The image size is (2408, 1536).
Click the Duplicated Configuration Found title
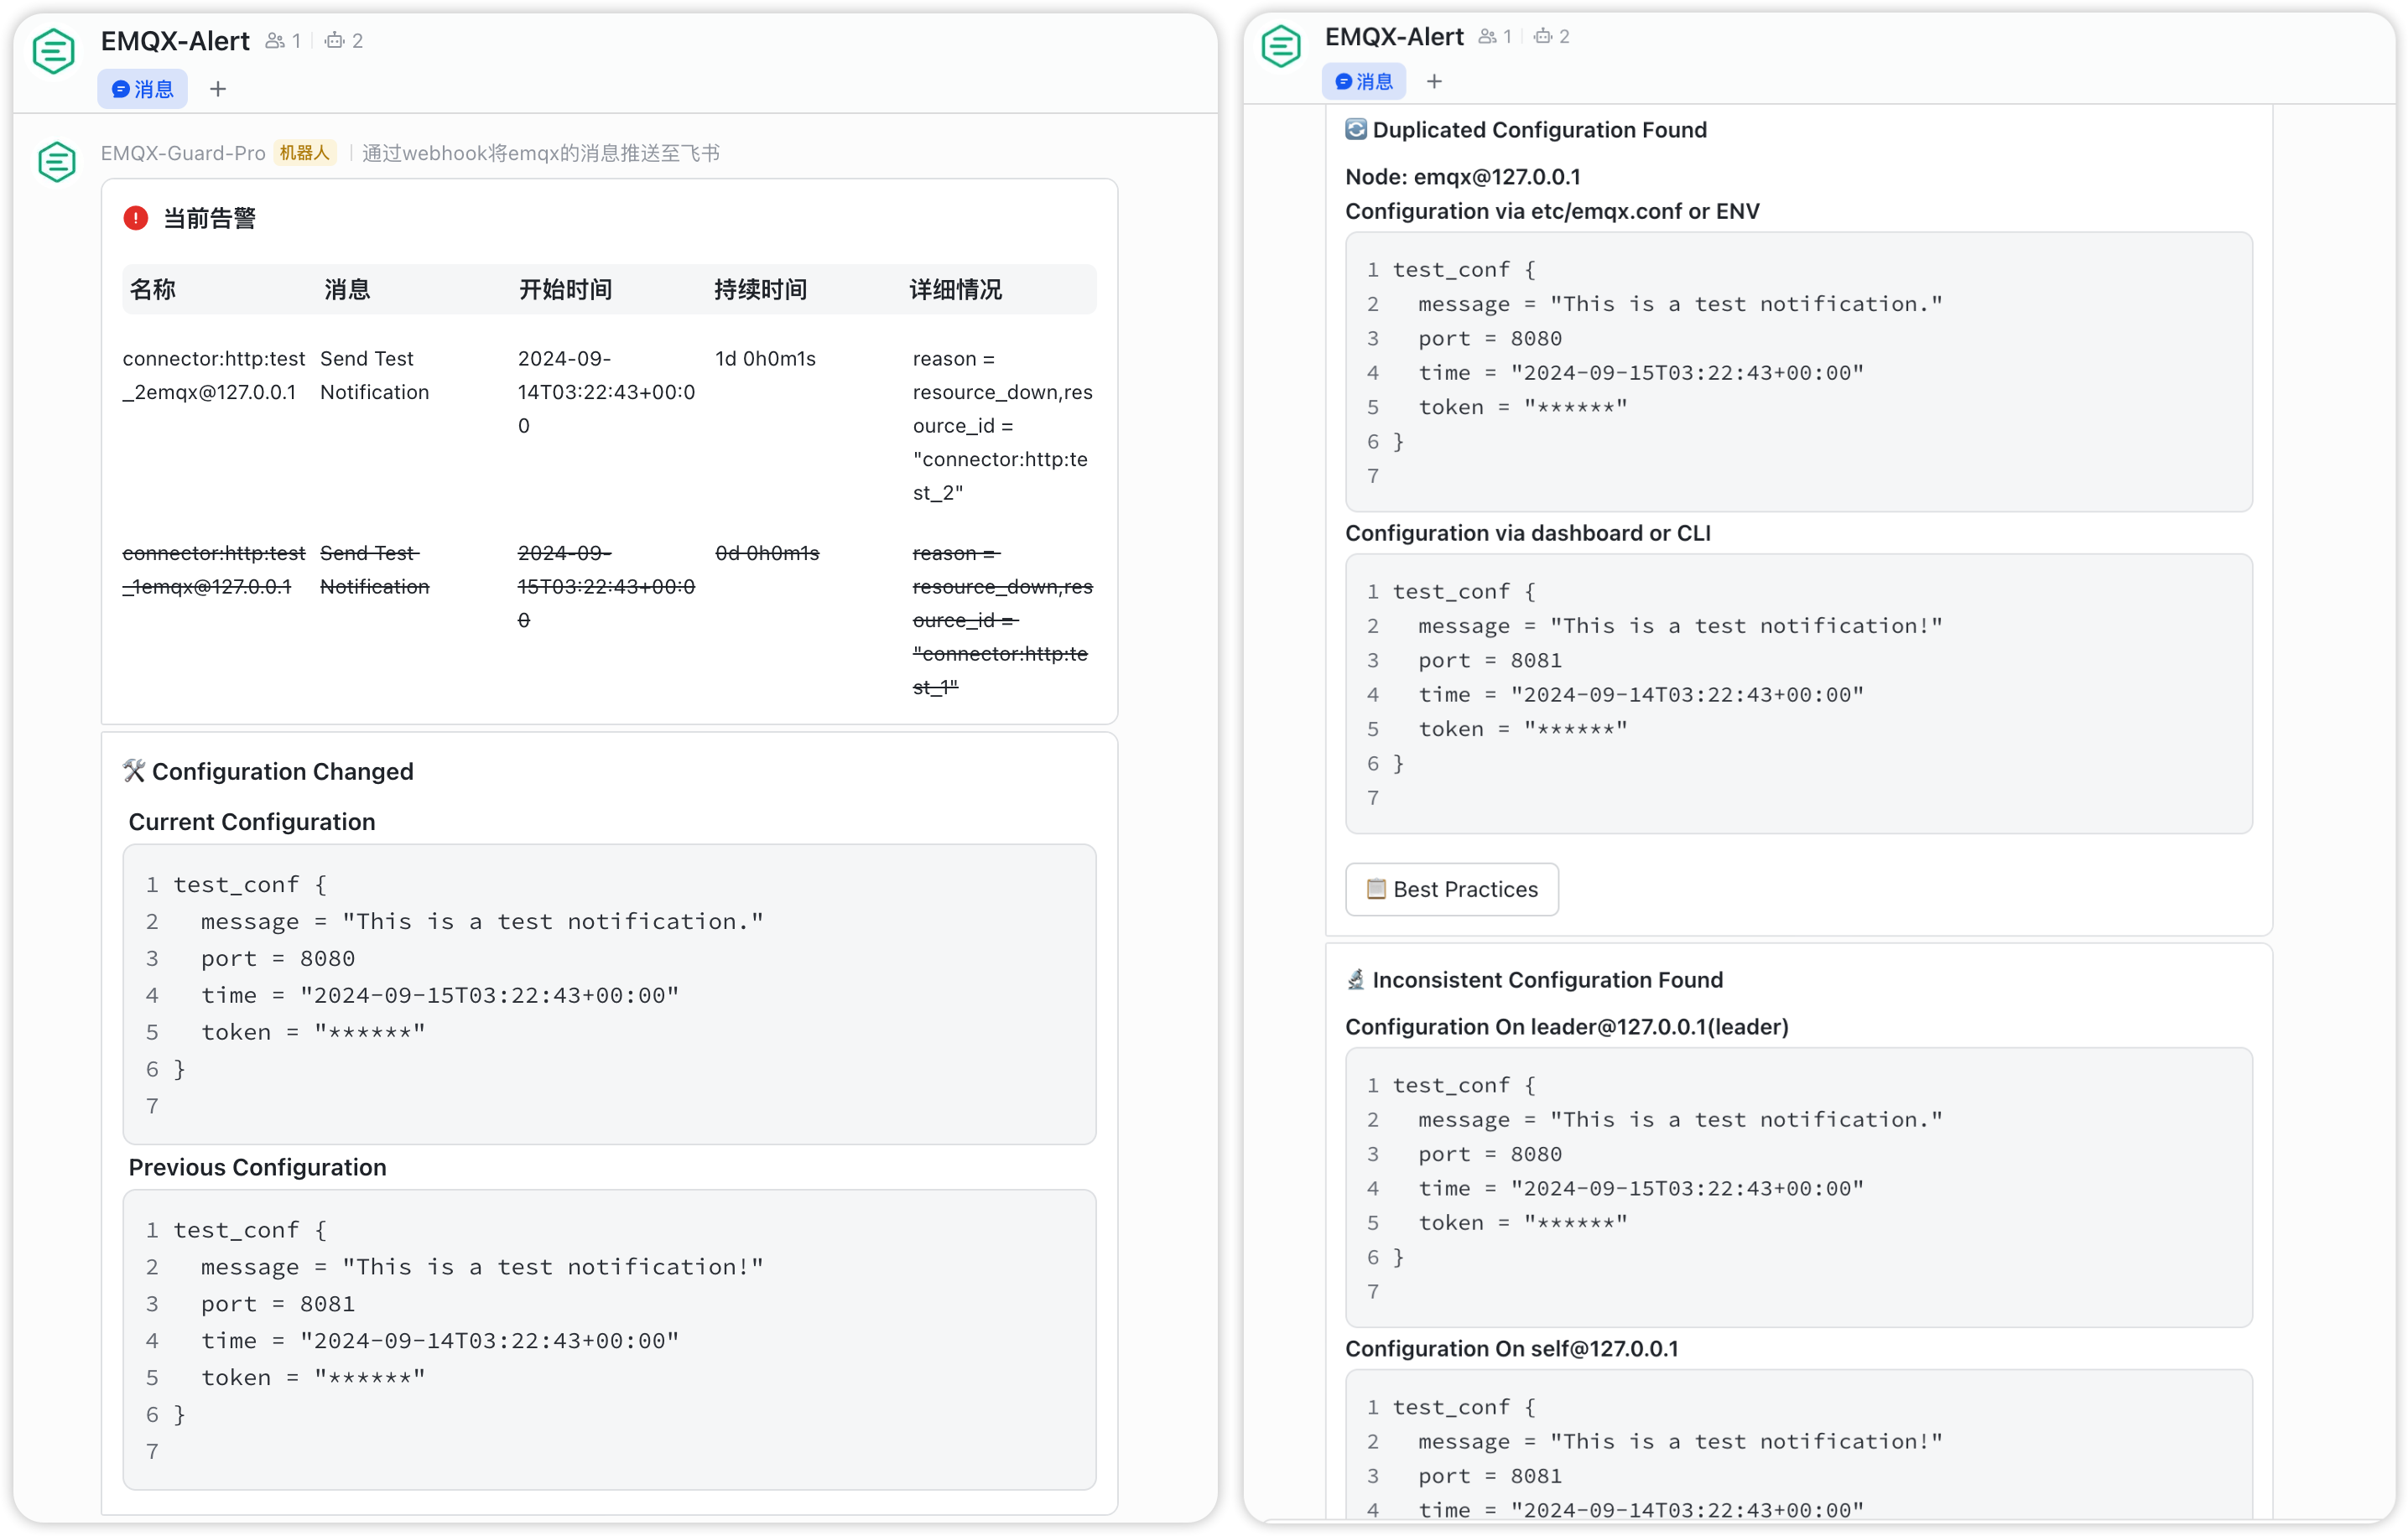1540,129
